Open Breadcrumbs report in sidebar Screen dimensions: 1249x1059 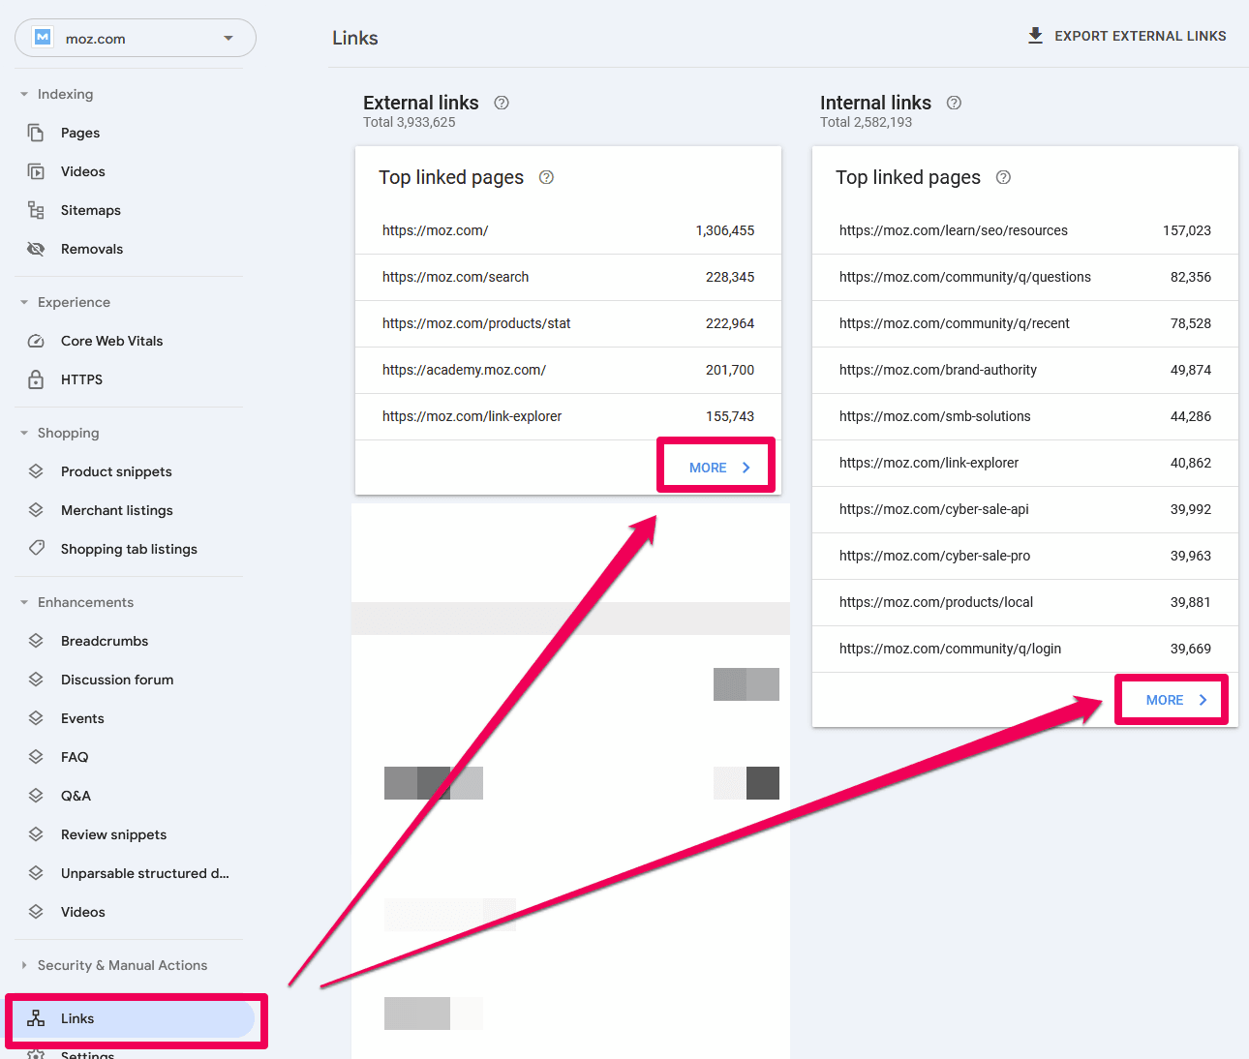[105, 641]
